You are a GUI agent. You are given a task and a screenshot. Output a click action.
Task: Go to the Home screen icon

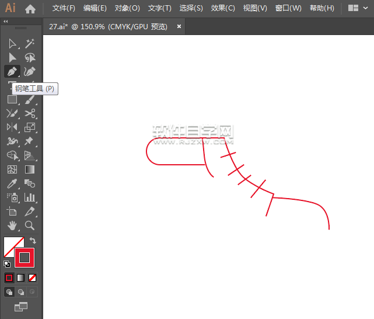click(30, 9)
